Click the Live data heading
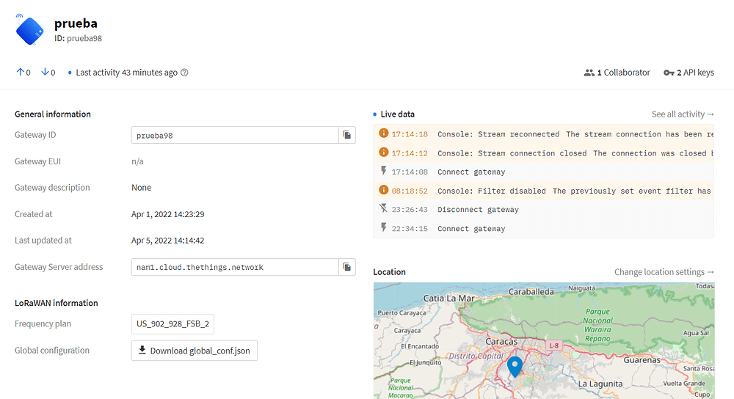 coord(397,114)
